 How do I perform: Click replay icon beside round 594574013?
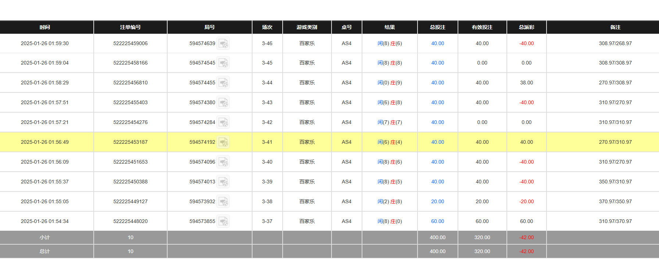coord(223,182)
